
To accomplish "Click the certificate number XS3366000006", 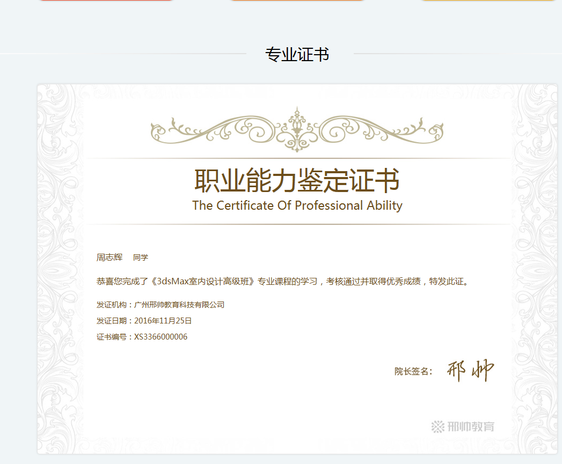I will pos(160,337).
